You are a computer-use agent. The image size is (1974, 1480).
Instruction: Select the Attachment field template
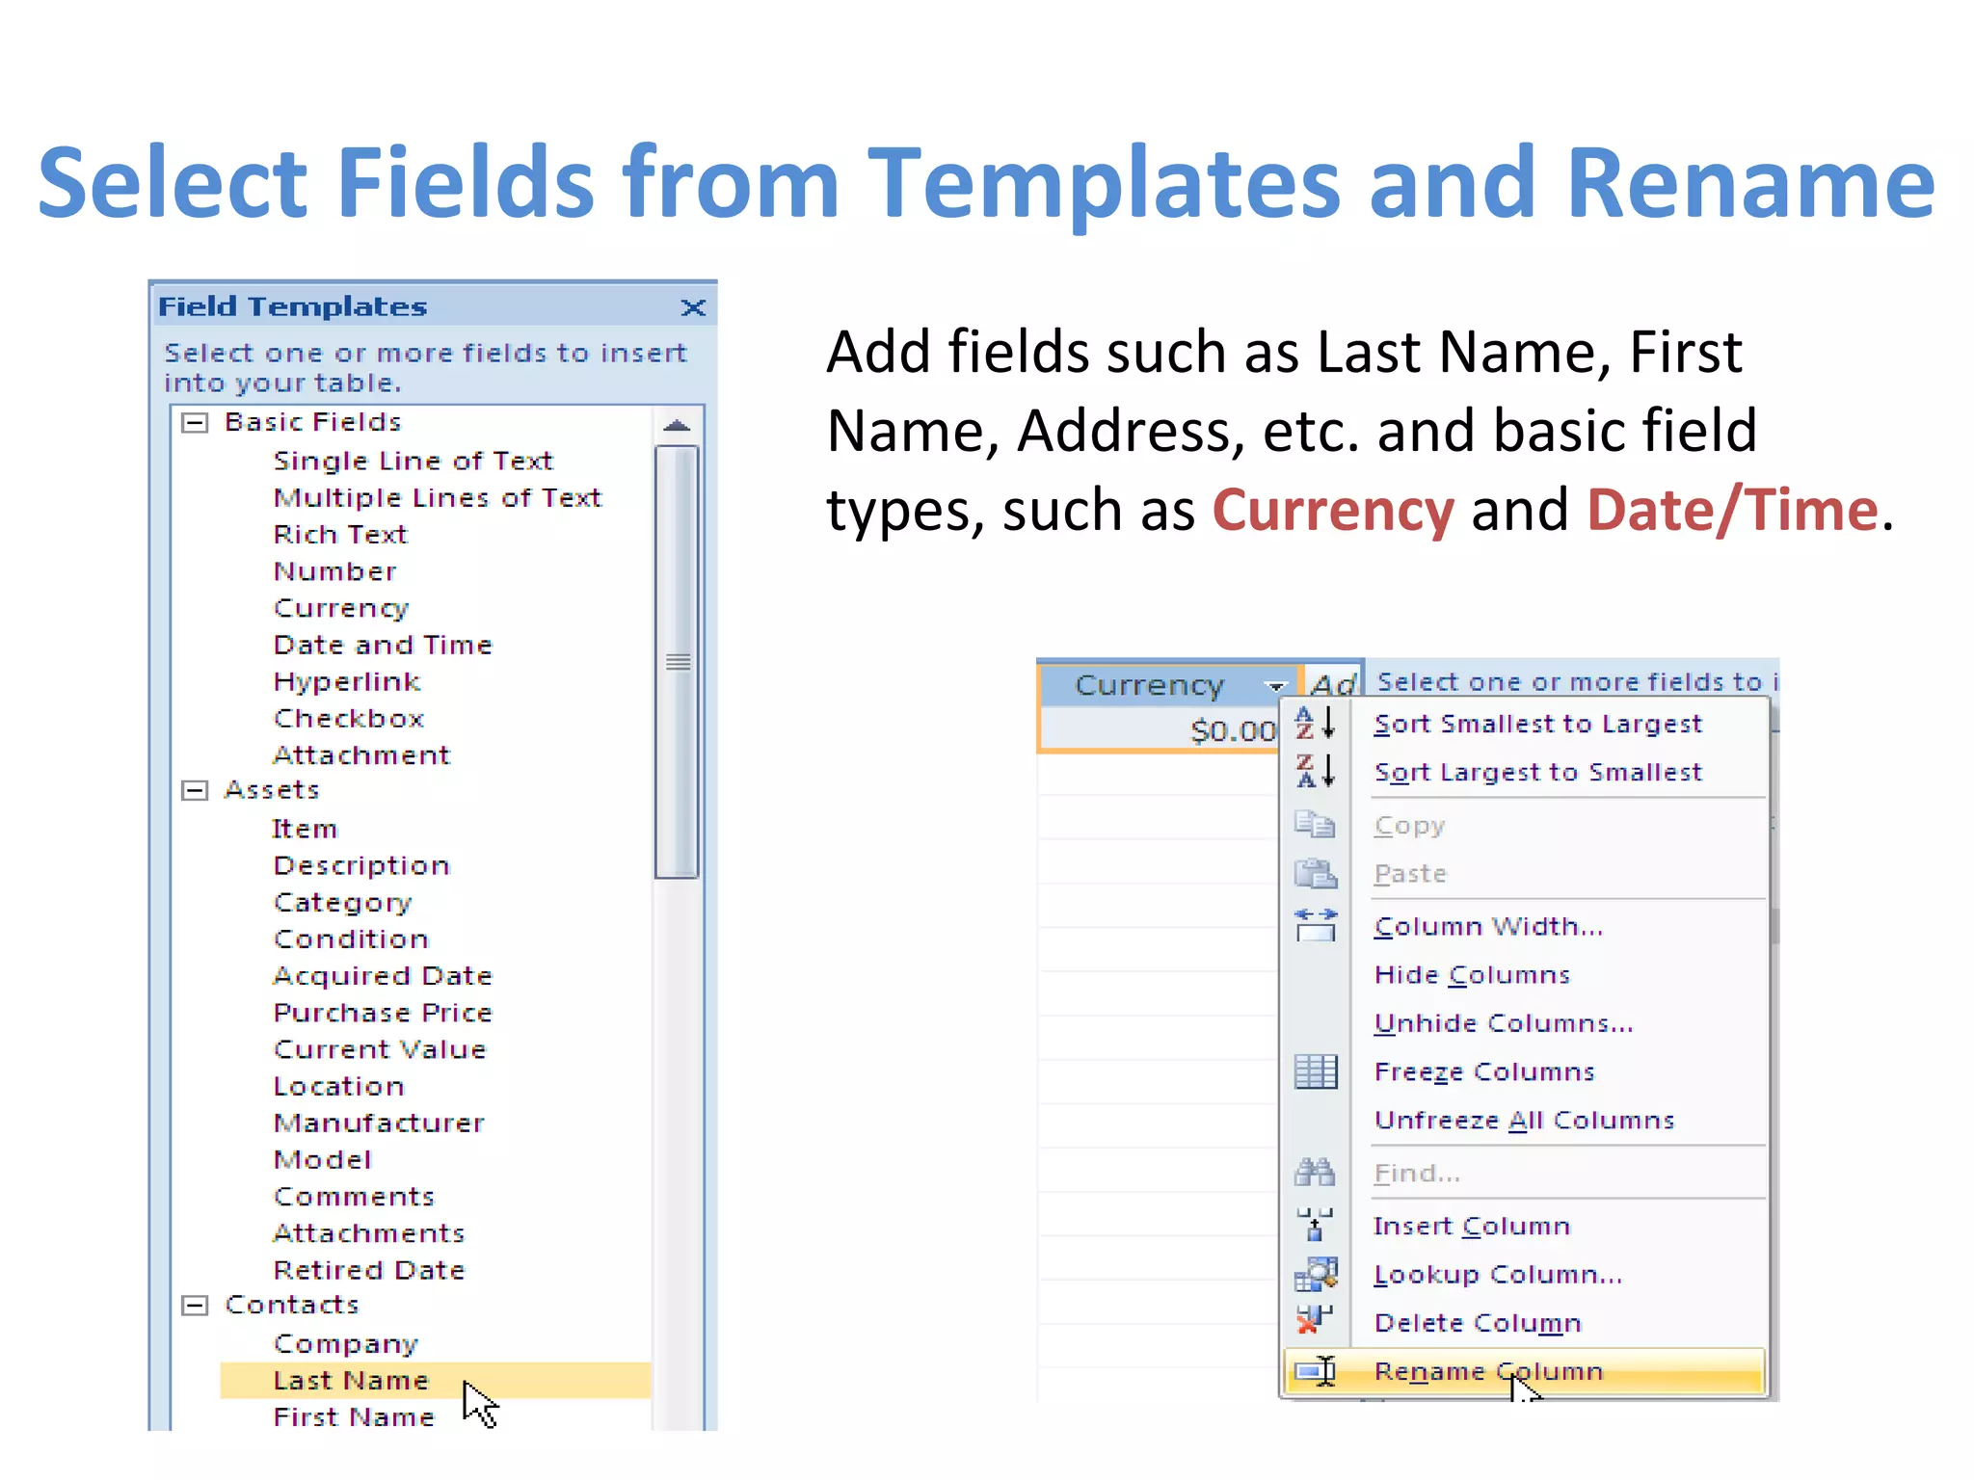click(x=361, y=754)
